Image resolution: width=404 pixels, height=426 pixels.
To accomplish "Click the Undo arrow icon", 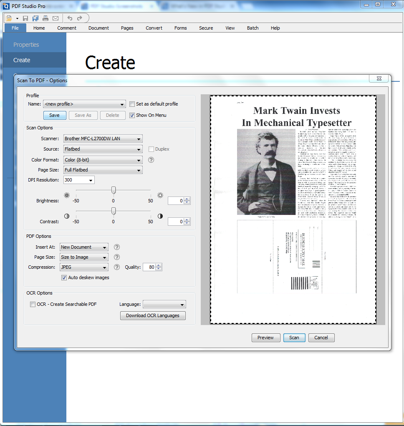I will coord(70,18).
